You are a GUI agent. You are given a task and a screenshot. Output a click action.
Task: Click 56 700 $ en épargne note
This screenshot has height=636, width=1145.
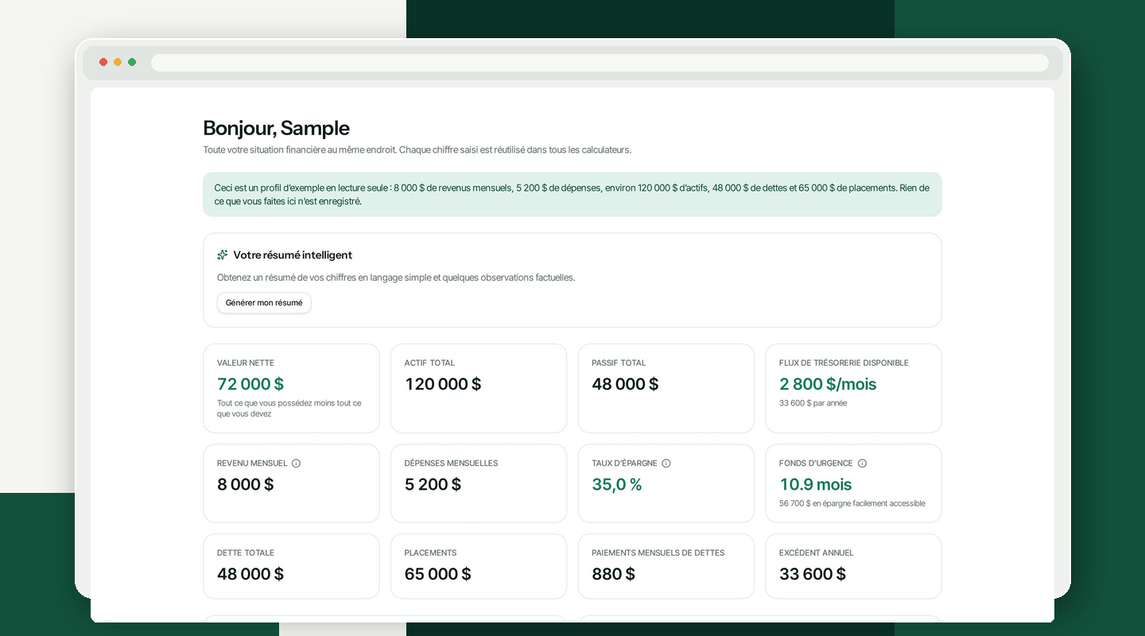click(x=852, y=503)
